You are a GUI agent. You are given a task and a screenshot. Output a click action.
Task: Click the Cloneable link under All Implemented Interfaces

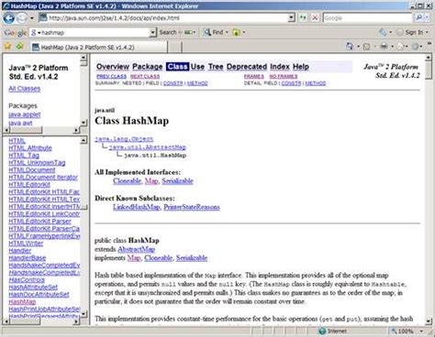click(127, 180)
